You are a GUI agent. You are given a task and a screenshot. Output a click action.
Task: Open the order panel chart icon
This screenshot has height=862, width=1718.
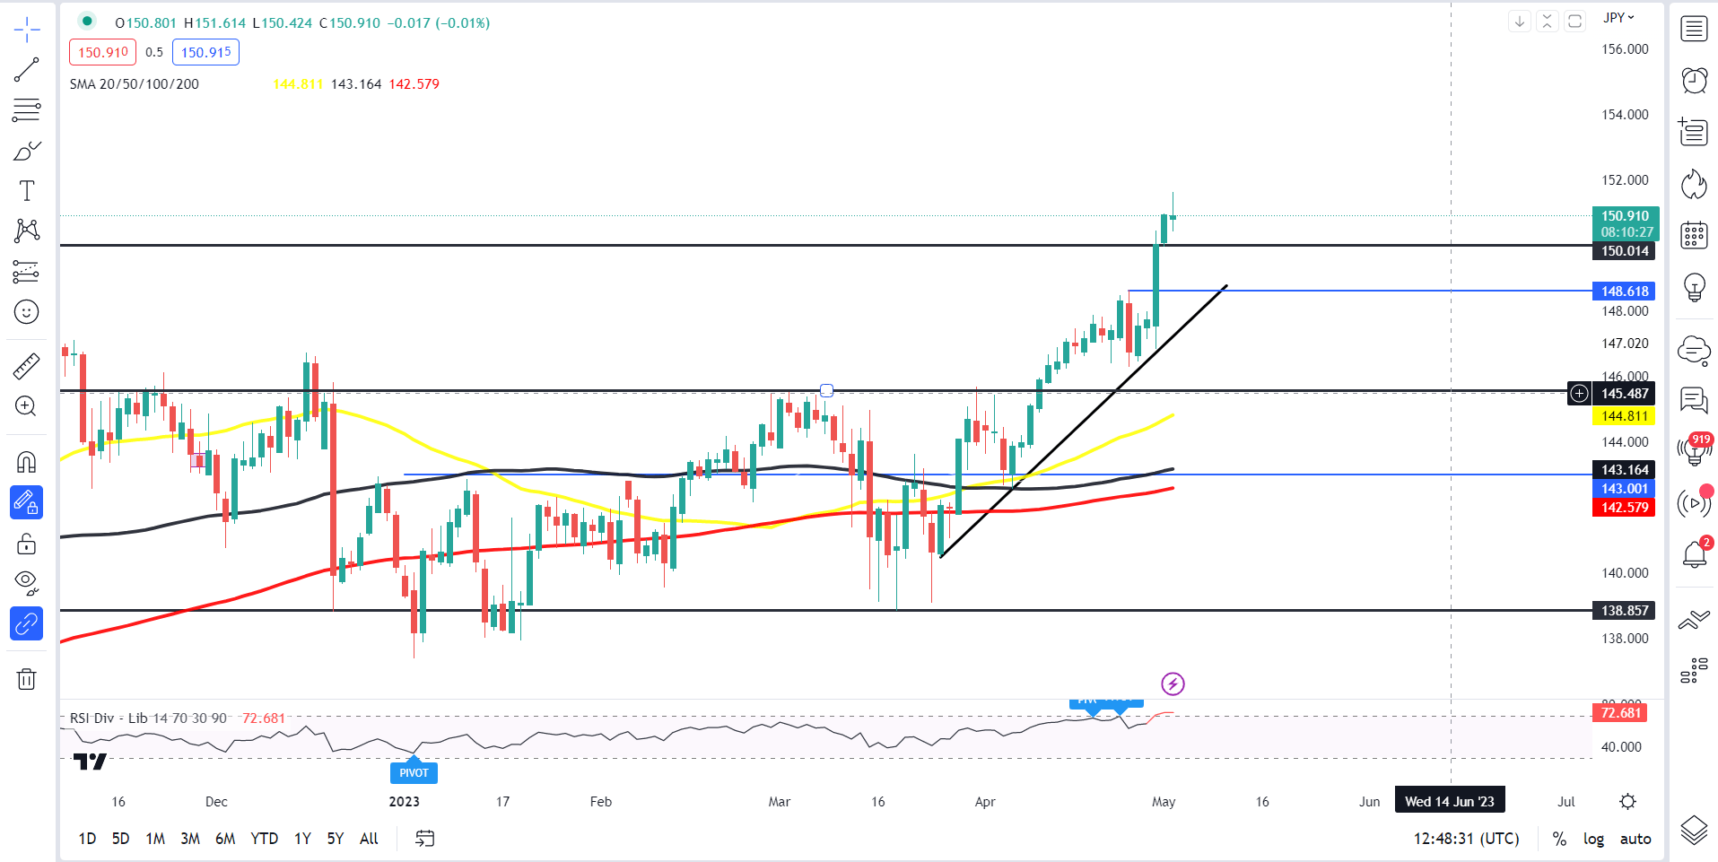tap(1694, 619)
